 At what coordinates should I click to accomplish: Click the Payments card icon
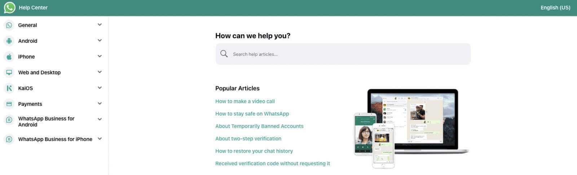click(9, 104)
